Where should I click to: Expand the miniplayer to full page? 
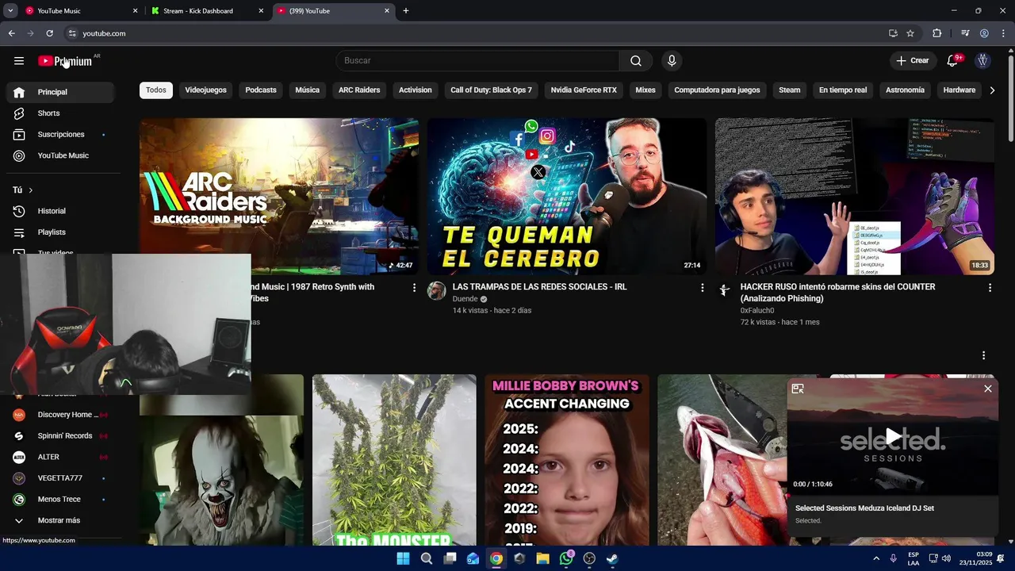[x=798, y=389]
